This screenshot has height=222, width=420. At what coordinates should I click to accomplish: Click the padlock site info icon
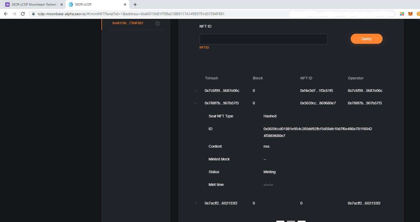point(34,14)
